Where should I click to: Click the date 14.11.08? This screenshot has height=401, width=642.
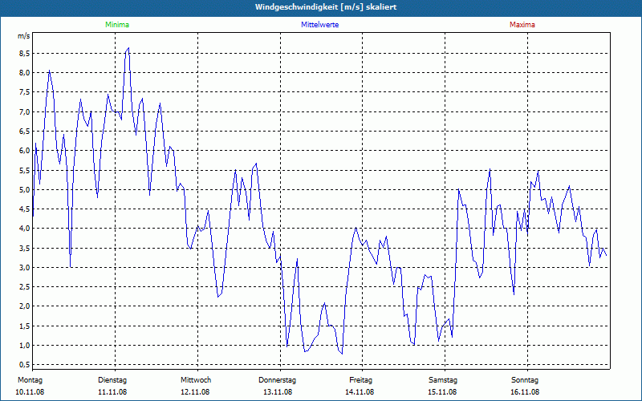(x=360, y=392)
